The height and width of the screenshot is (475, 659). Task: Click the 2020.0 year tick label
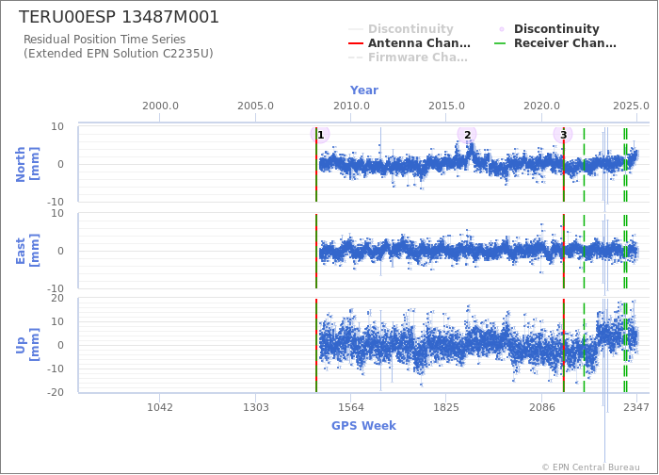(541, 106)
